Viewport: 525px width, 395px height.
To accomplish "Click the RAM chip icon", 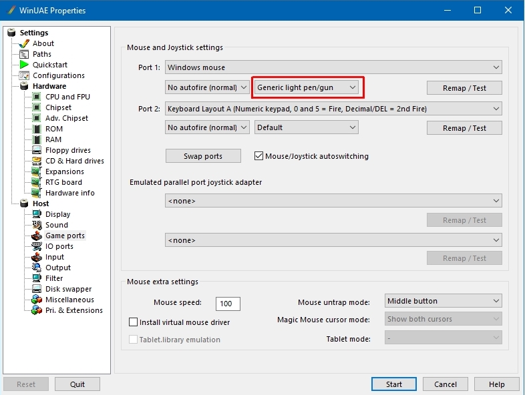I will pos(37,139).
